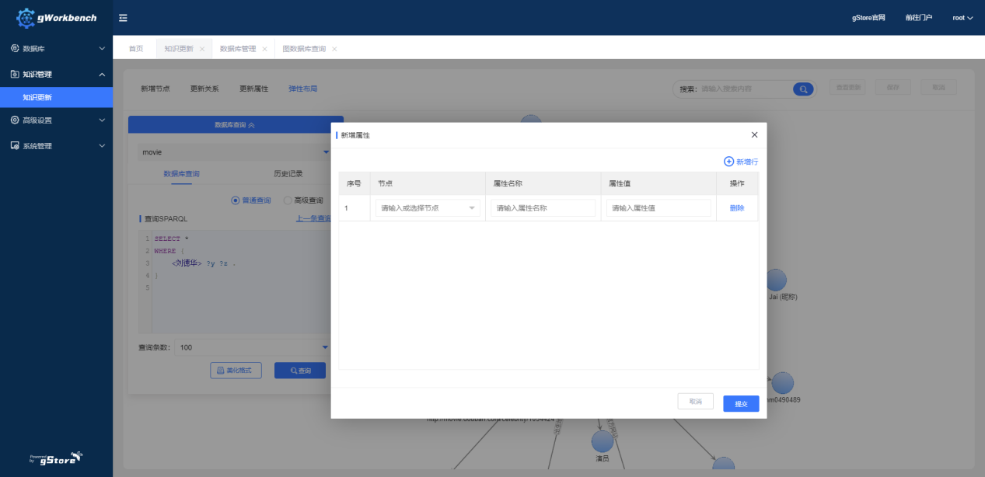
Task: Click the 高级设置 gear icon in sidebar
Action: (x=15, y=120)
